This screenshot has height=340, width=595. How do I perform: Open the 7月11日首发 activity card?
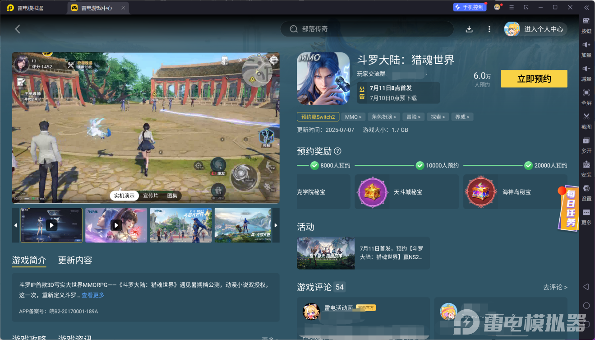click(363, 253)
